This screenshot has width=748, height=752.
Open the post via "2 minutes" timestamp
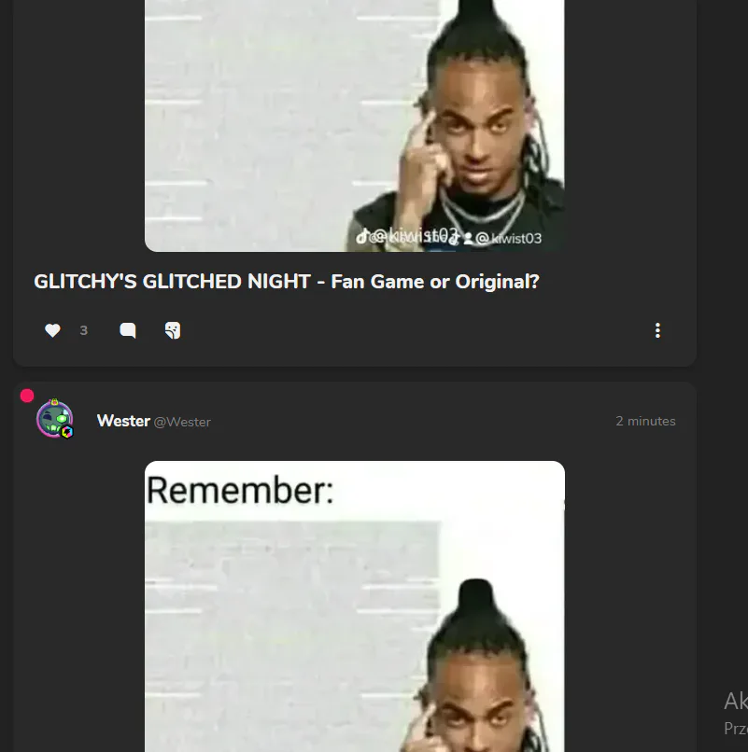point(645,421)
